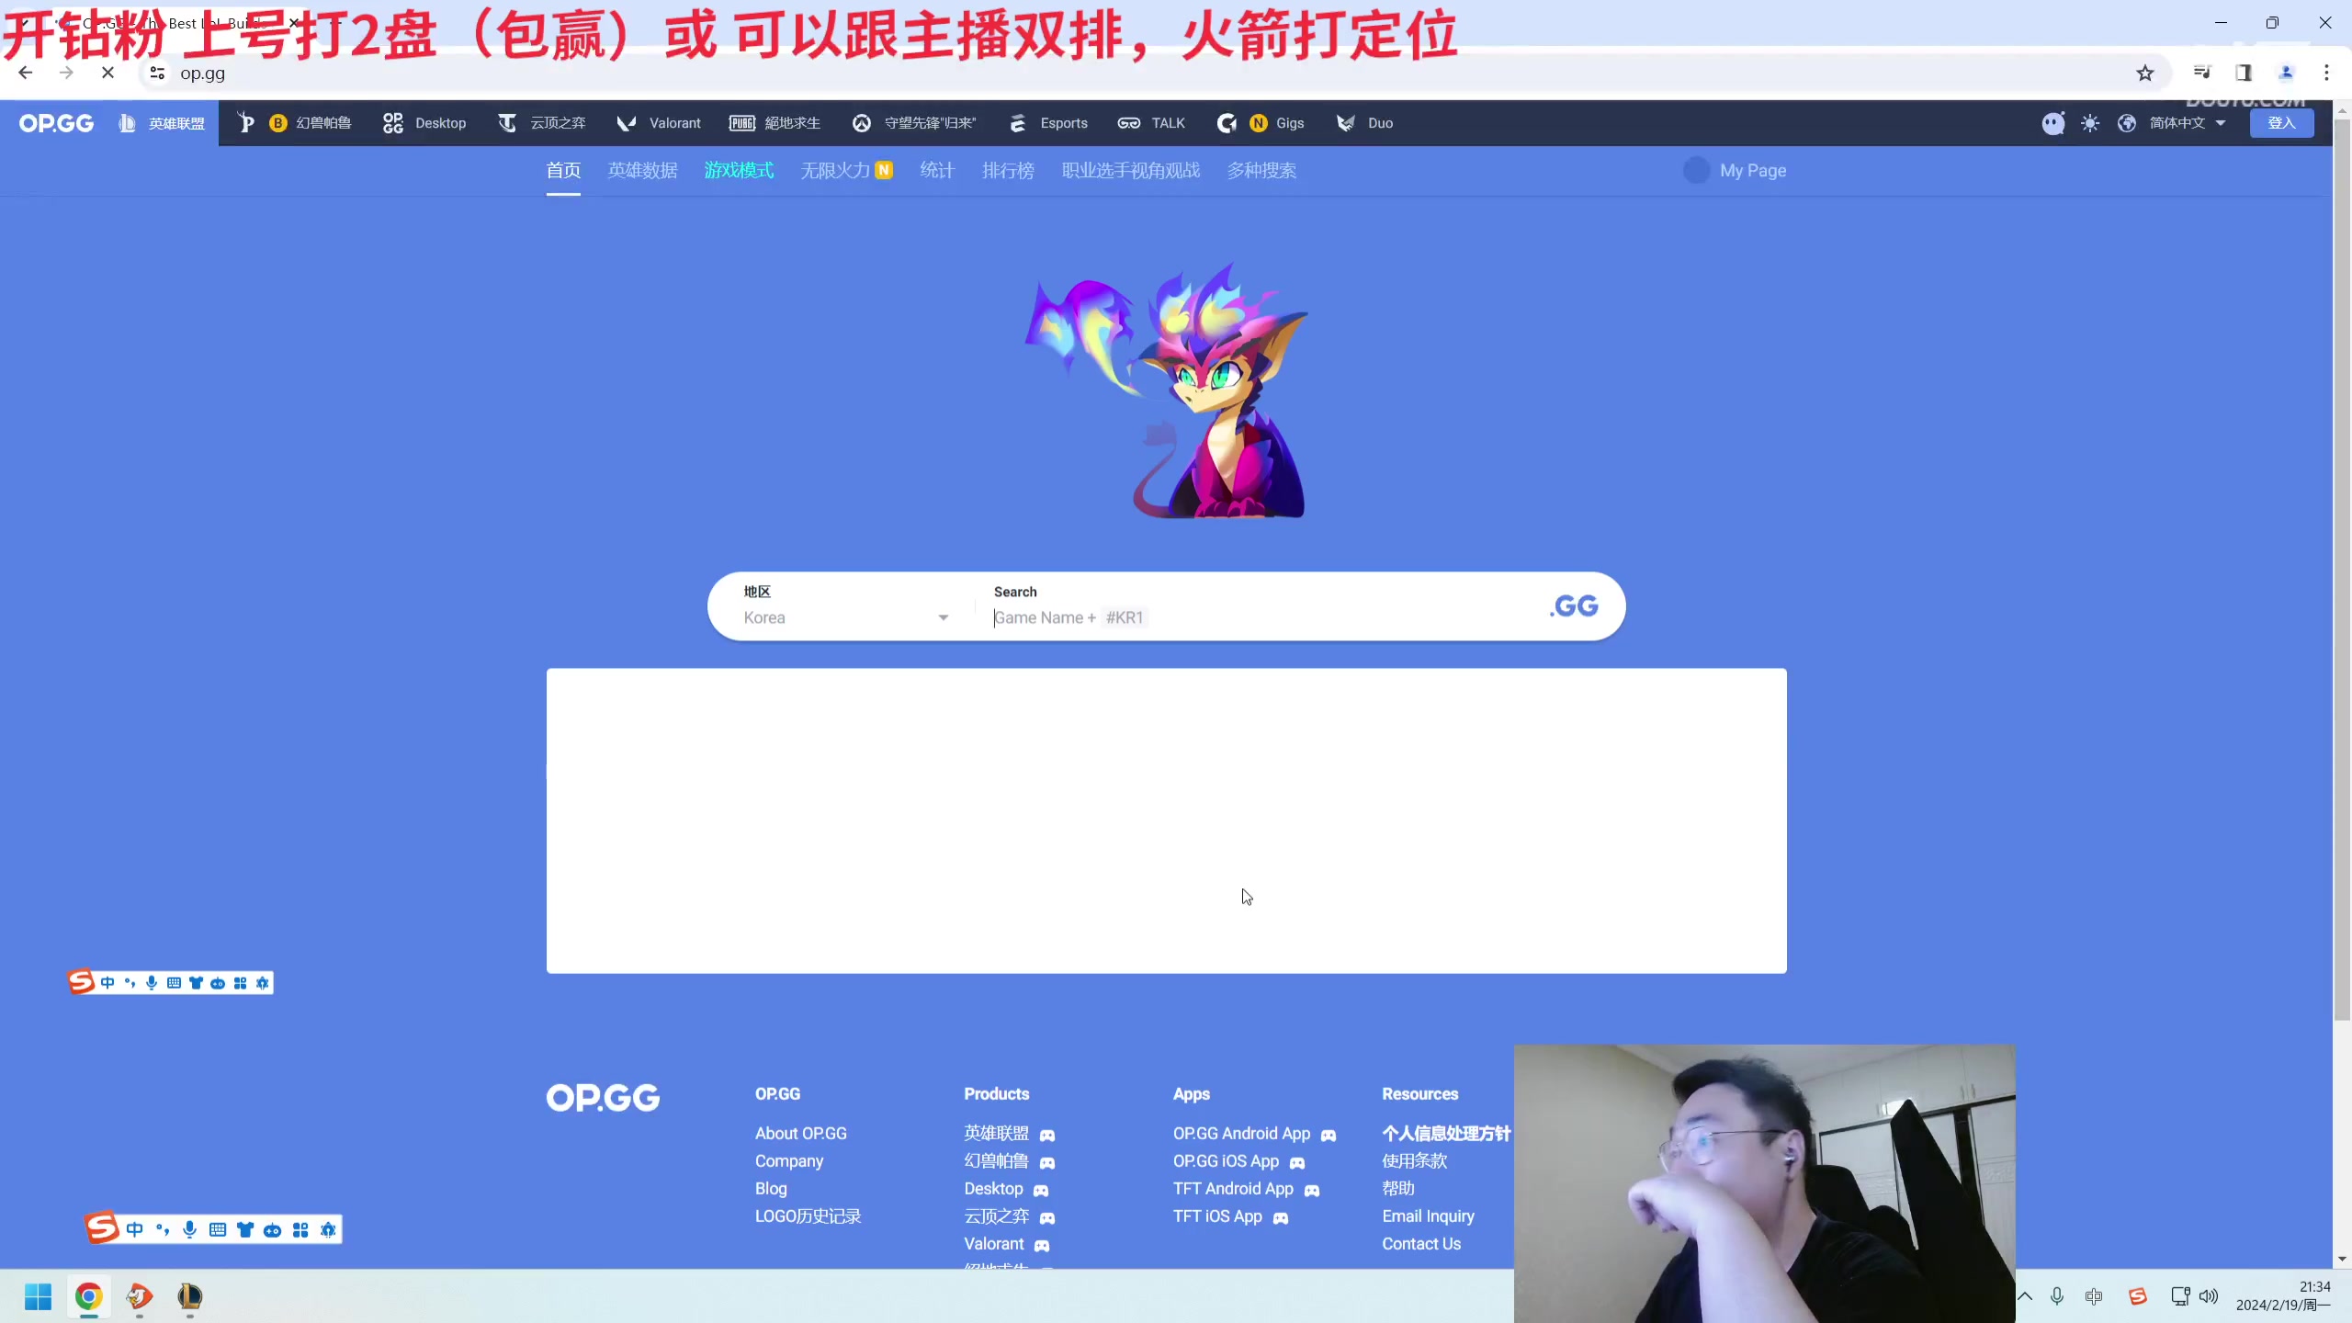2352x1323 pixels.
Task: Open Duo in the top game bar
Action: coord(1364,123)
